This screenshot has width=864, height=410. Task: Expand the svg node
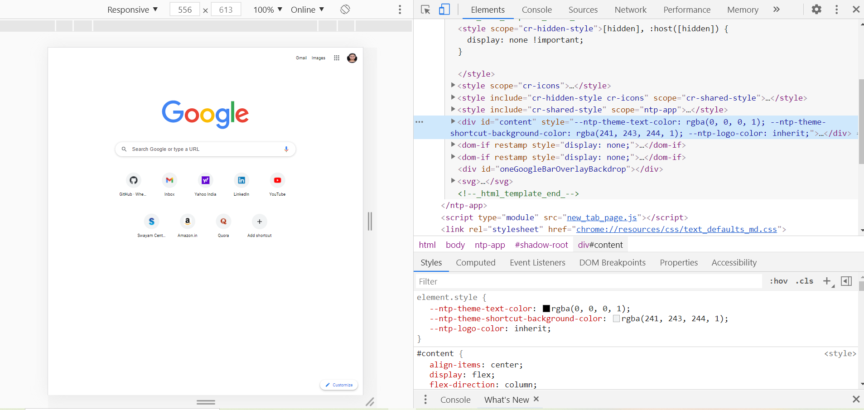[453, 181]
